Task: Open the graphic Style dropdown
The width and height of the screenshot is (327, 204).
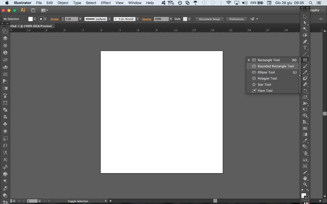Action: [x=189, y=19]
